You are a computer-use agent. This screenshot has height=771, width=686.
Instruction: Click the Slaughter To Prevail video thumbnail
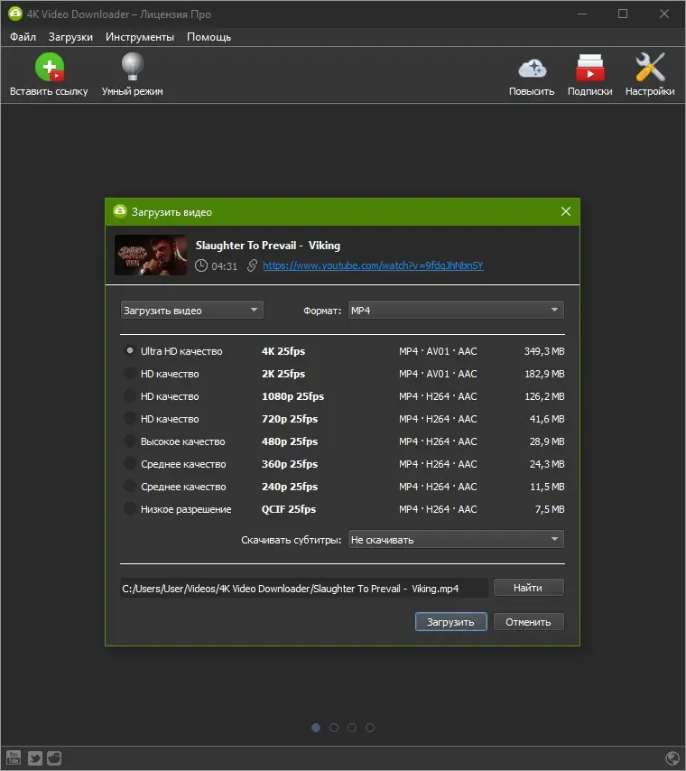click(x=151, y=255)
